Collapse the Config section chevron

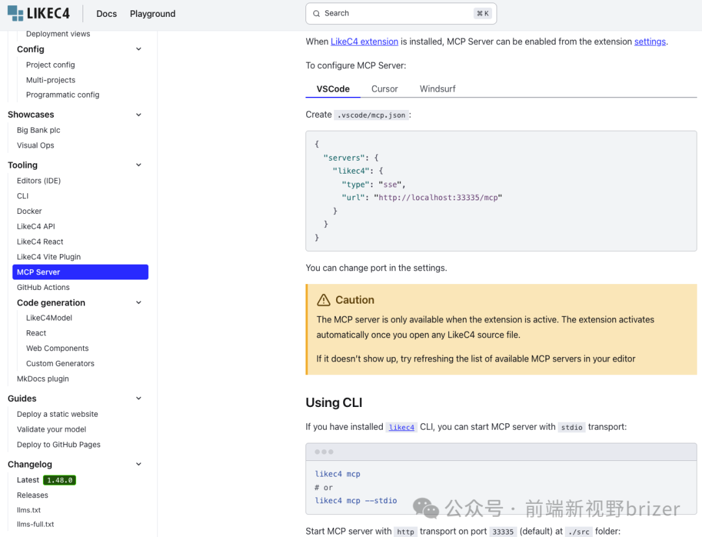138,49
